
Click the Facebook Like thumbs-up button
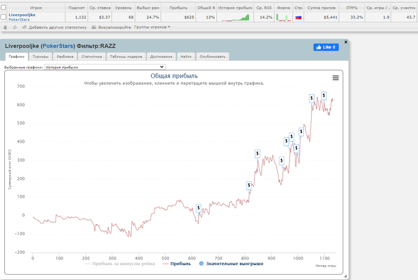point(326,47)
